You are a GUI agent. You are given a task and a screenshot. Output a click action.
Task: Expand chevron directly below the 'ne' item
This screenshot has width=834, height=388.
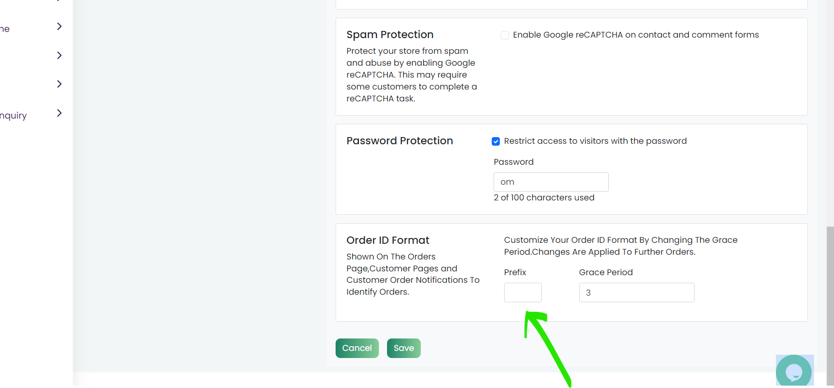pos(59,55)
